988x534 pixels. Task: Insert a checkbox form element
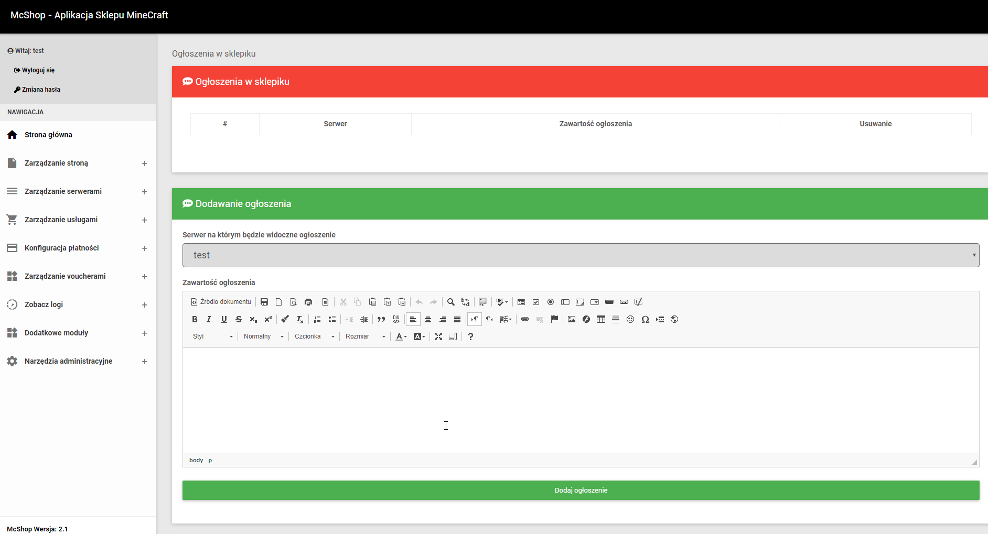click(536, 302)
